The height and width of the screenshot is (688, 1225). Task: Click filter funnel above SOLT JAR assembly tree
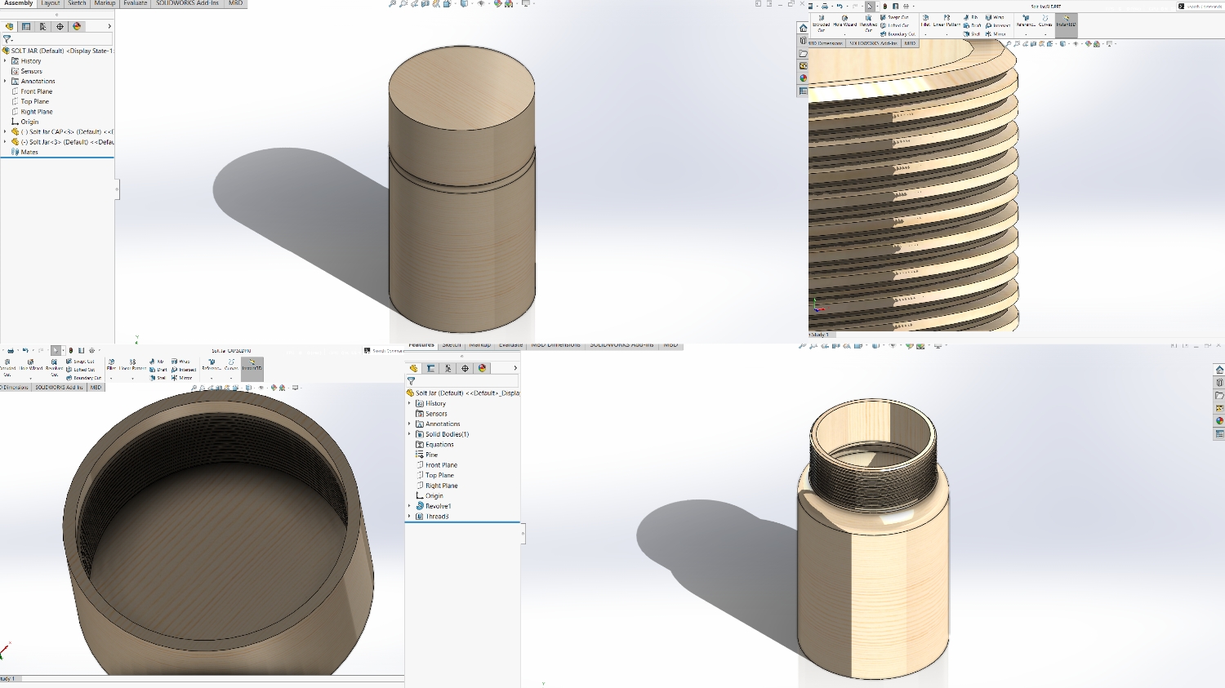(x=7, y=38)
